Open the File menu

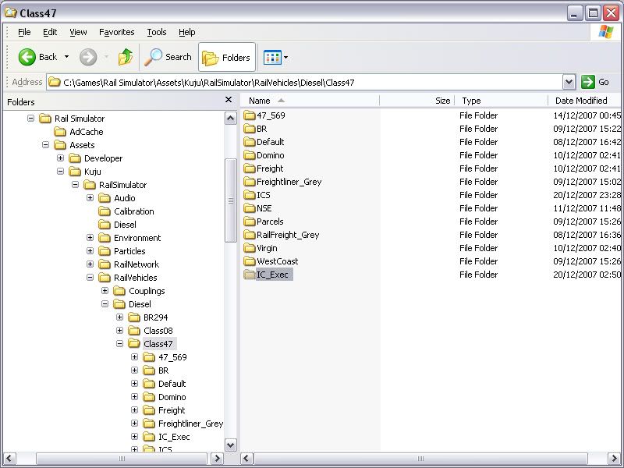tap(24, 32)
